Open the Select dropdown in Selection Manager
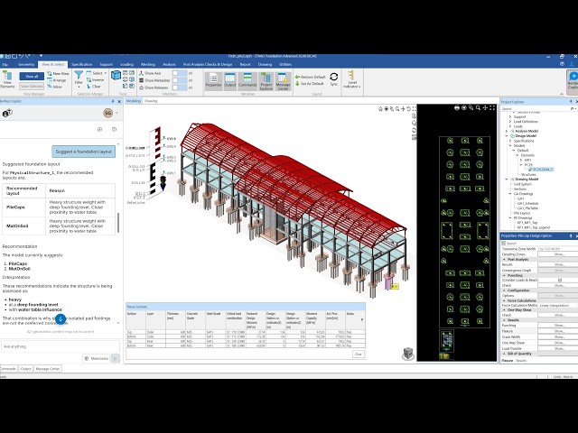The width and height of the screenshot is (578, 433). (97, 73)
